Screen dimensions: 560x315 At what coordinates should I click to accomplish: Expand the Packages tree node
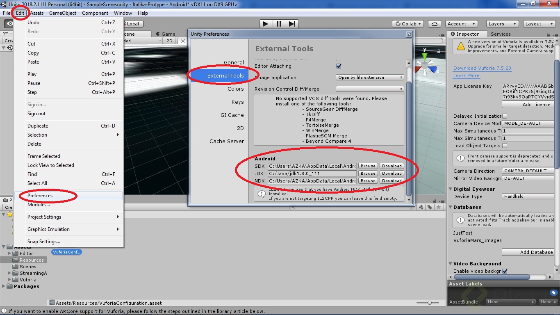(x=4, y=286)
